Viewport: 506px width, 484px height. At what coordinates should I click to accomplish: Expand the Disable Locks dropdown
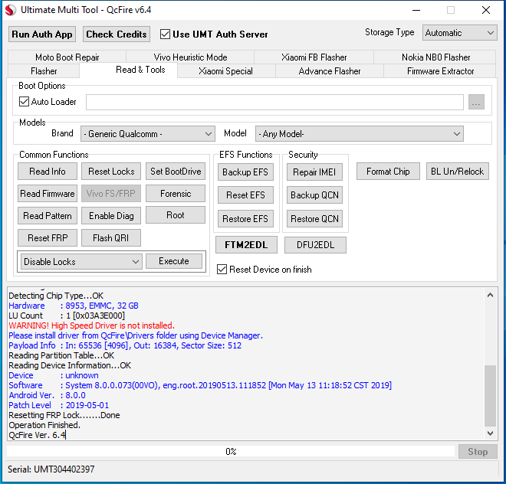click(81, 261)
